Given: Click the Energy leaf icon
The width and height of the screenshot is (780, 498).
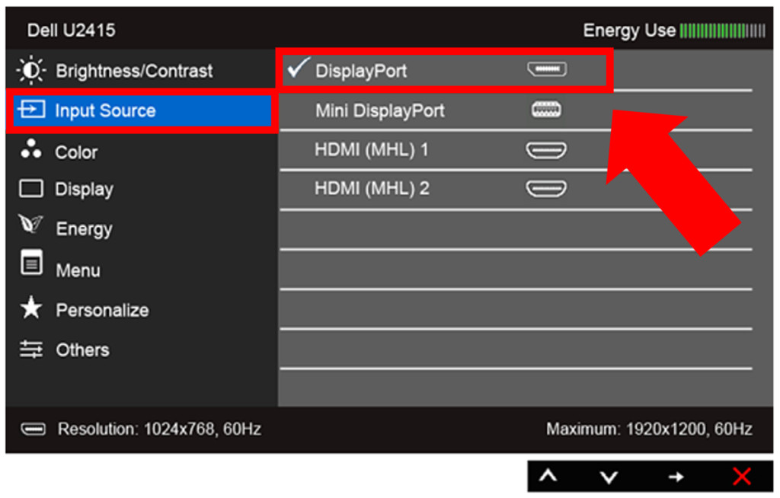Looking at the screenshot, I should [x=30, y=225].
